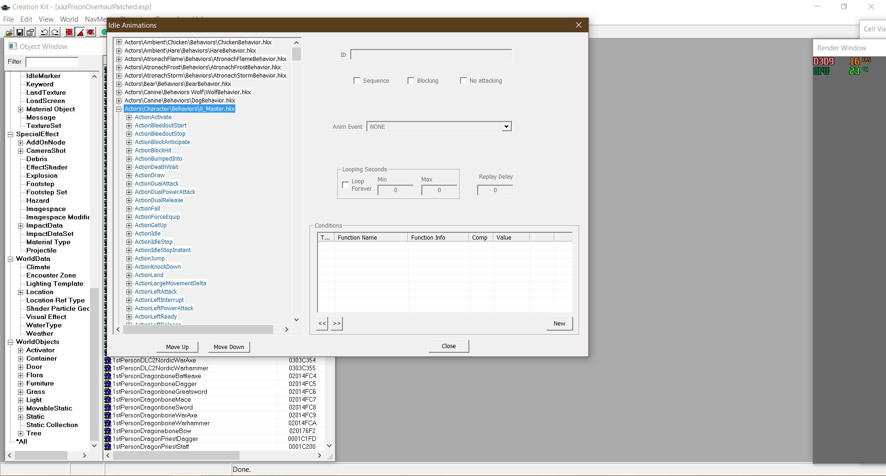
Task: Check the Loop Forever option
Action: 345,185
